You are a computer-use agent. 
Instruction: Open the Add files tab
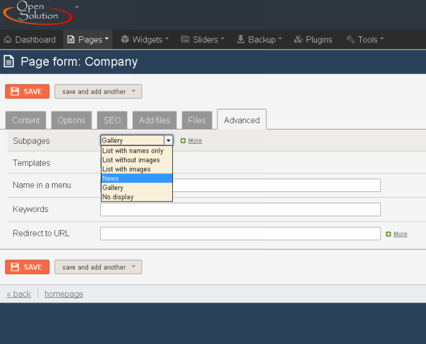pyautogui.click(x=155, y=120)
